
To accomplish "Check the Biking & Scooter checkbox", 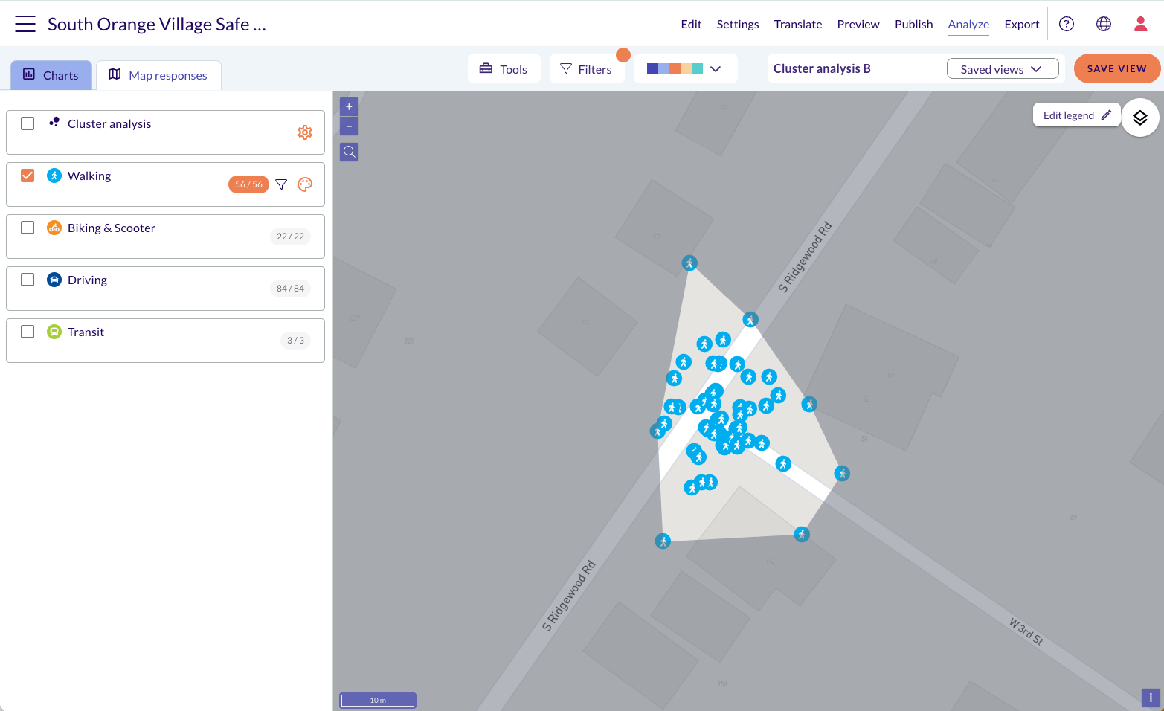I will click(28, 228).
